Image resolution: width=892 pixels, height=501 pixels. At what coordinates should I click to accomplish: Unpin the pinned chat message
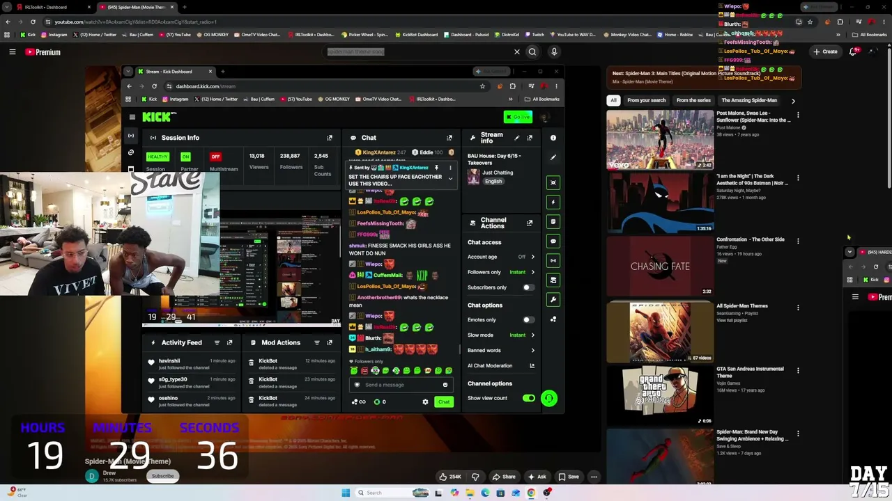436,168
